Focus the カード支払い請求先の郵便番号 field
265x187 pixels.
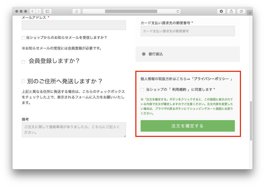188,31
